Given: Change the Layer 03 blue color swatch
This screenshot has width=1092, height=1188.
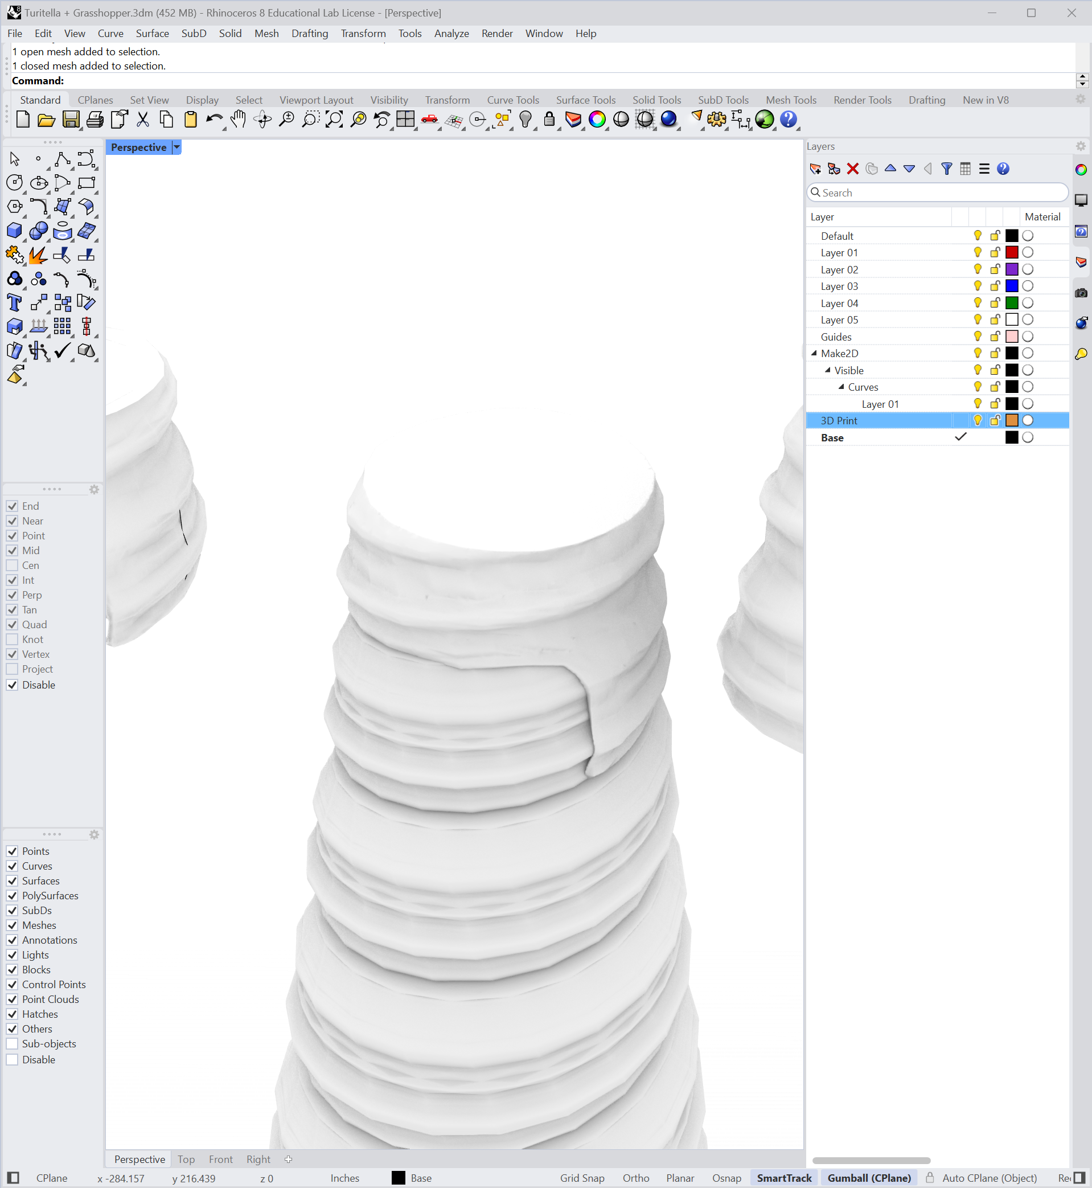Looking at the screenshot, I should point(1012,286).
